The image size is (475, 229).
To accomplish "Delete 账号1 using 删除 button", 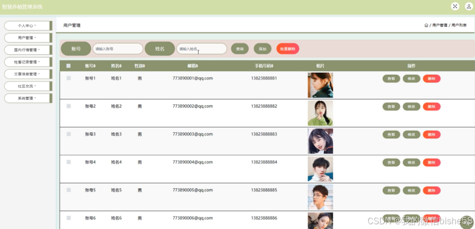I will click(431, 78).
